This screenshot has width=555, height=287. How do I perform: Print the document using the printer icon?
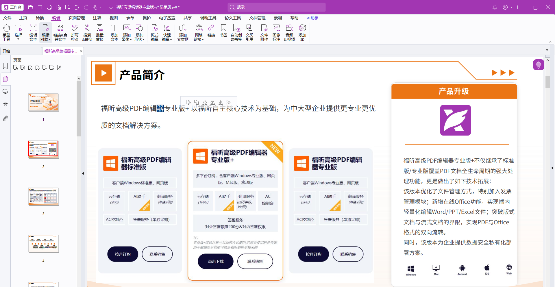tap(49, 7)
